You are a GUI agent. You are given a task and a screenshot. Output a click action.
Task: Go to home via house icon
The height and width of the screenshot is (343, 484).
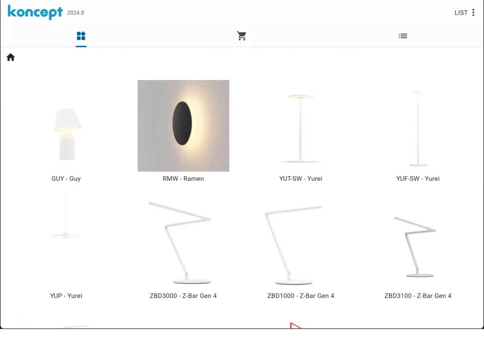(x=11, y=57)
